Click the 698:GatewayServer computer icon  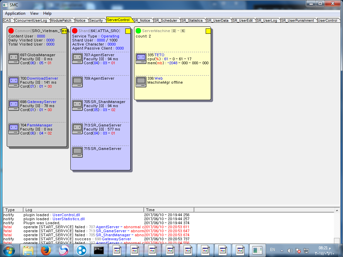pyautogui.click(x=13, y=105)
